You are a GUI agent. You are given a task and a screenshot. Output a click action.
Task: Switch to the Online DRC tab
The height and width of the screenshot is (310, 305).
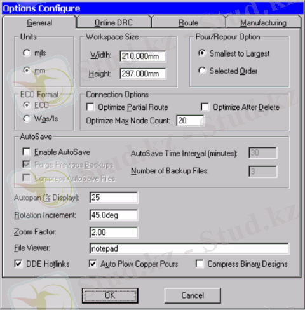pos(114,22)
